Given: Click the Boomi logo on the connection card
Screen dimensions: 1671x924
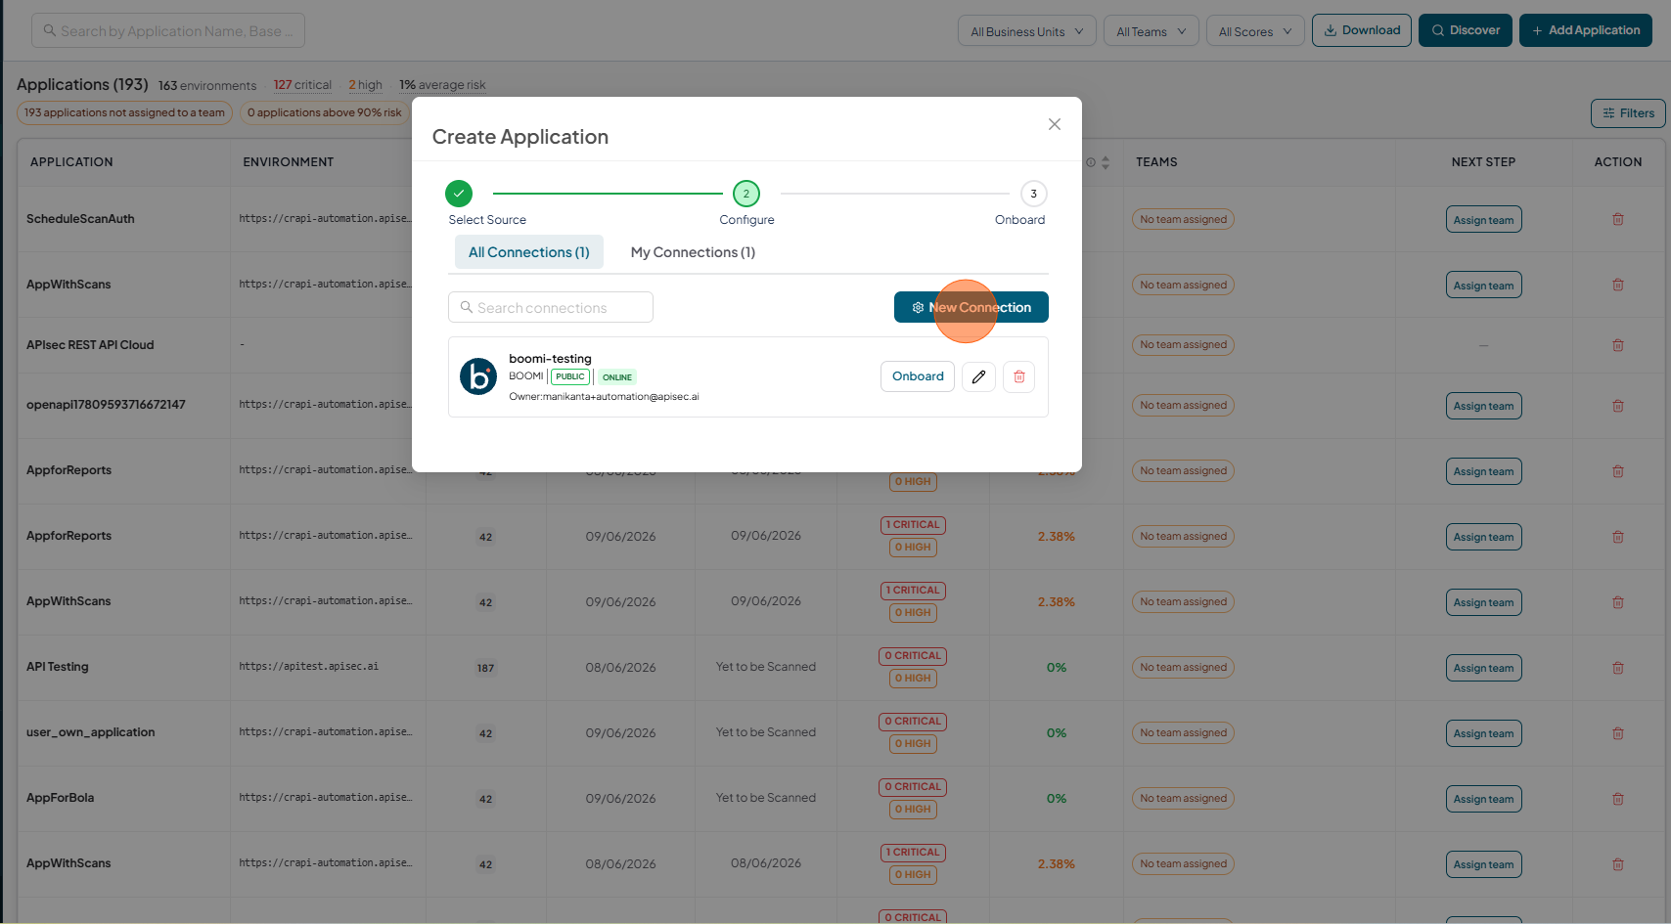Looking at the screenshot, I should pyautogui.click(x=478, y=376).
